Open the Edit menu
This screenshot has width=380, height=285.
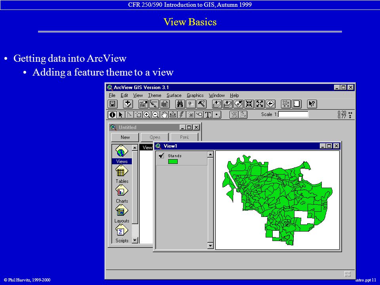click(x=124, y=95)
